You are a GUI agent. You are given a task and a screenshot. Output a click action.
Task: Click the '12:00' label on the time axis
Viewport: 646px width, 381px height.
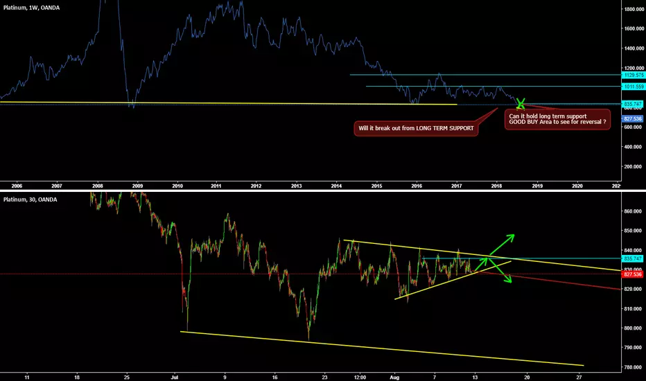[360, 378]
